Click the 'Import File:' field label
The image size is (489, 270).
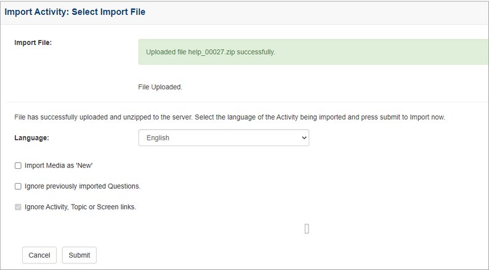click(x=33, y=43)
